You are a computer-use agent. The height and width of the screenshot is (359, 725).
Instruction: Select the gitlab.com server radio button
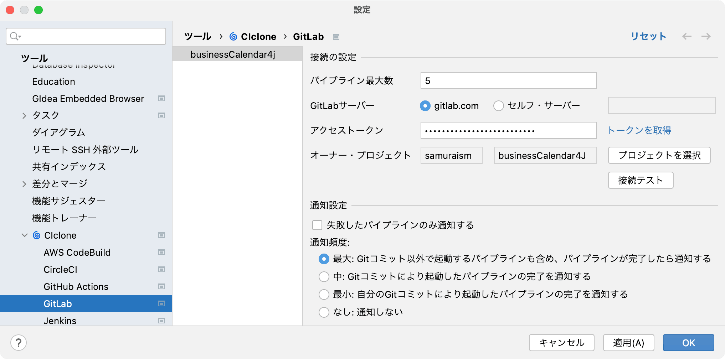coord(425,106)
